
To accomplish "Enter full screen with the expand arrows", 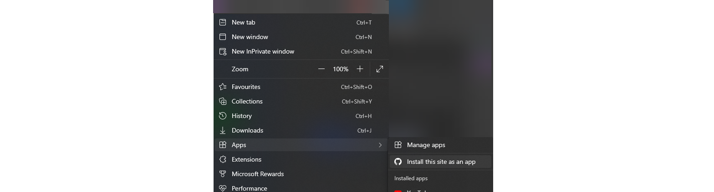I will 380,69.
